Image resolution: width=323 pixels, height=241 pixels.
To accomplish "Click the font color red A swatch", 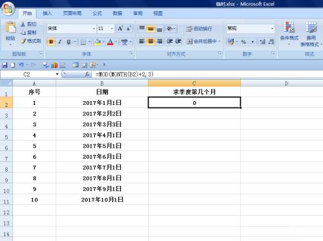I will point(110,41).
